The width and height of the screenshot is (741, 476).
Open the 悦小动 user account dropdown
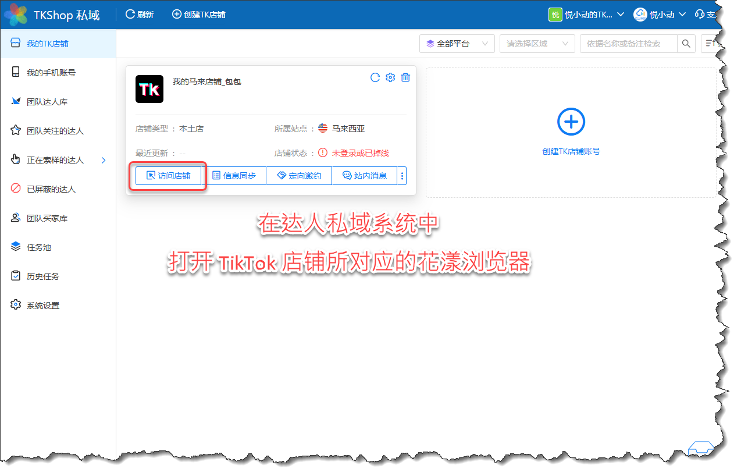coord(660,15)
